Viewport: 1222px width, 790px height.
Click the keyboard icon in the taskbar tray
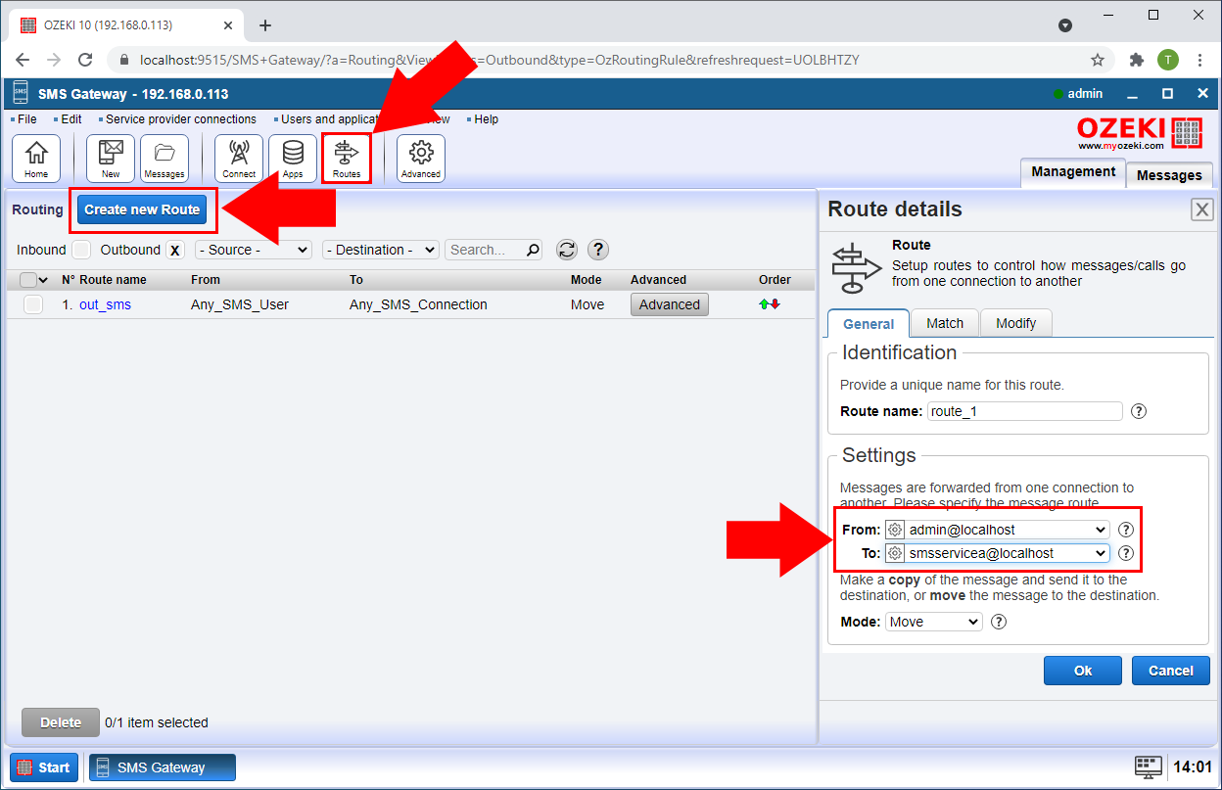click(1148, 767)
